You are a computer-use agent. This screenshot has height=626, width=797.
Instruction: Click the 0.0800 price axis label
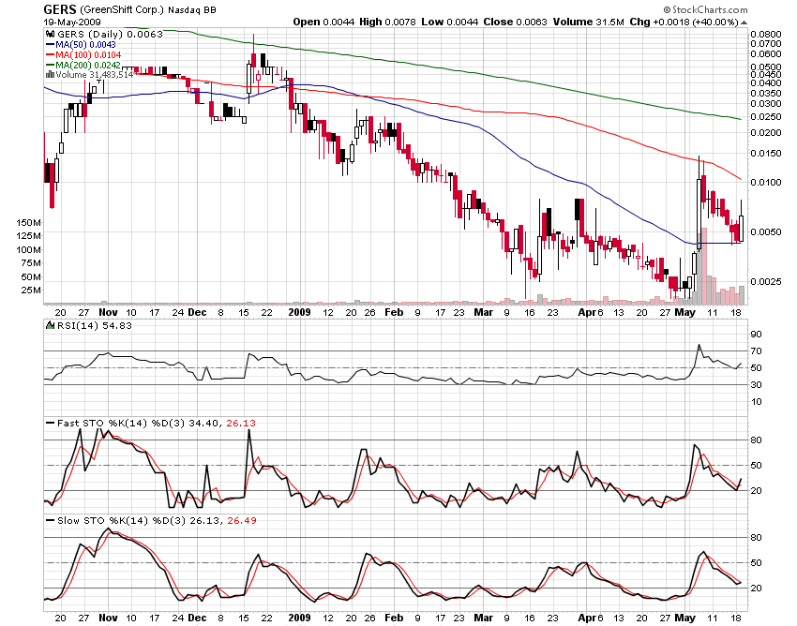tap(766, 34)
